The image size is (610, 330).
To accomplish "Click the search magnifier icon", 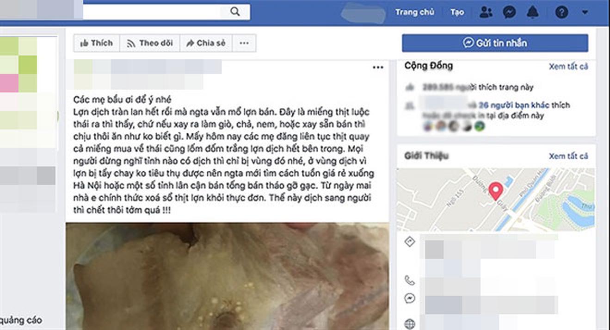I will point(234,12).
